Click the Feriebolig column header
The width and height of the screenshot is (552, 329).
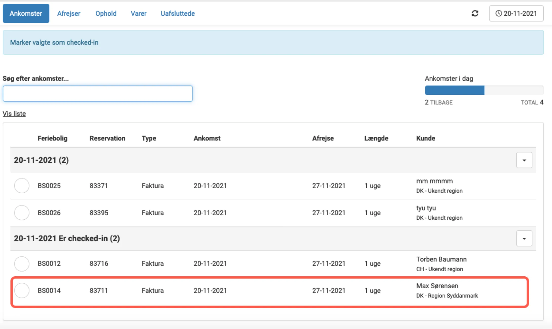coord(52,138)
